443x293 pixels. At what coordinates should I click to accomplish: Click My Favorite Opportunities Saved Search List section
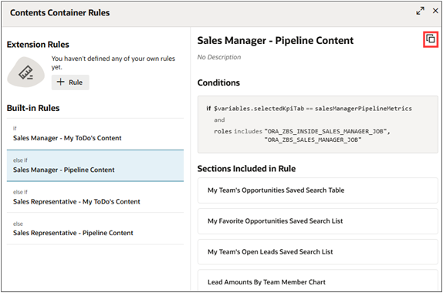[x=318, y=221]
